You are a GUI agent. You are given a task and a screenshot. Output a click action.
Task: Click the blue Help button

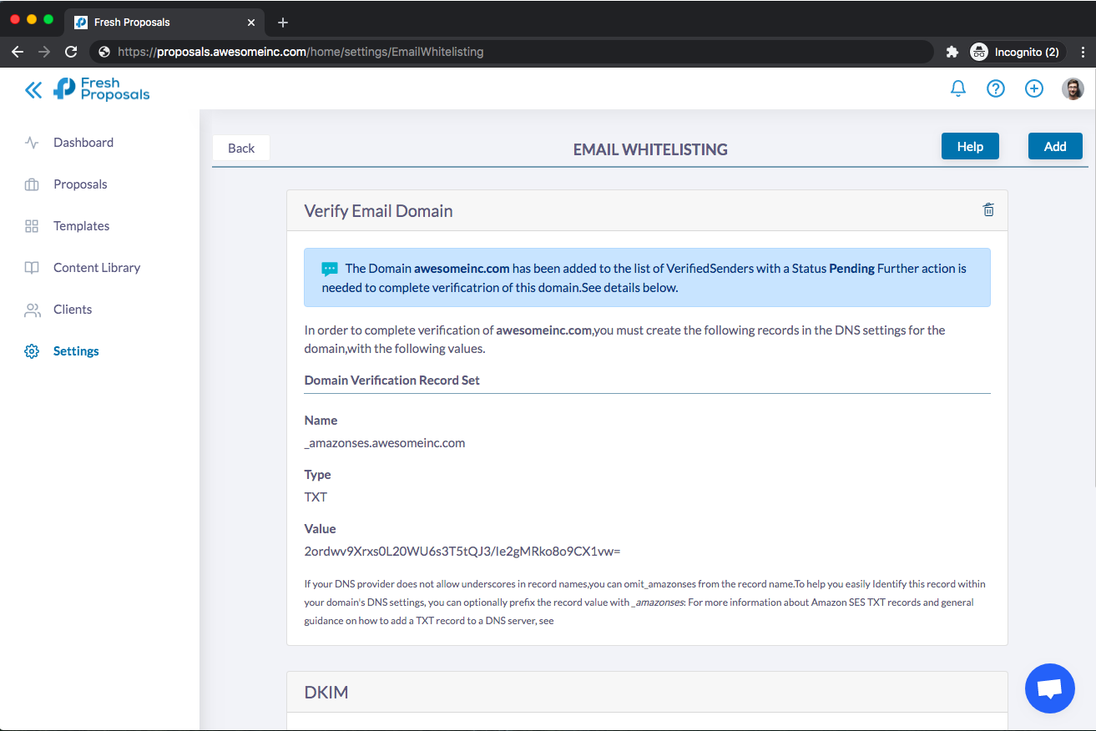(970, 146)
